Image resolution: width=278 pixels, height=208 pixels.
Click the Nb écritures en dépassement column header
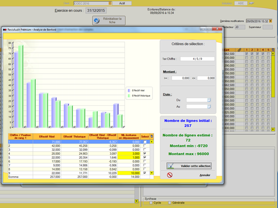pyautogui.click(x=129, y=136)
